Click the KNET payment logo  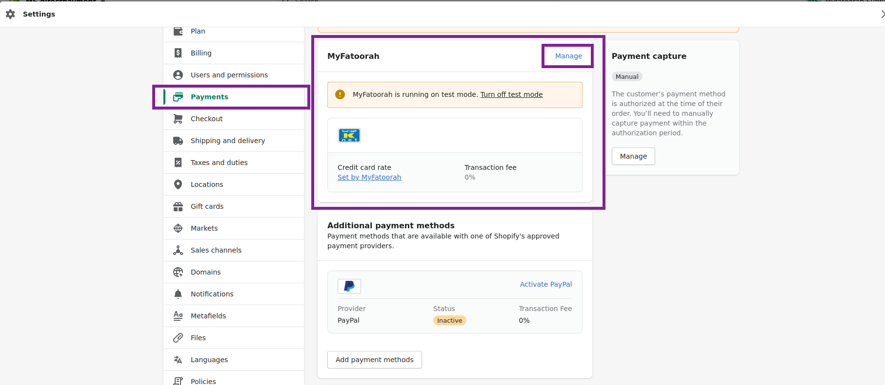click(x=349, y=135)
